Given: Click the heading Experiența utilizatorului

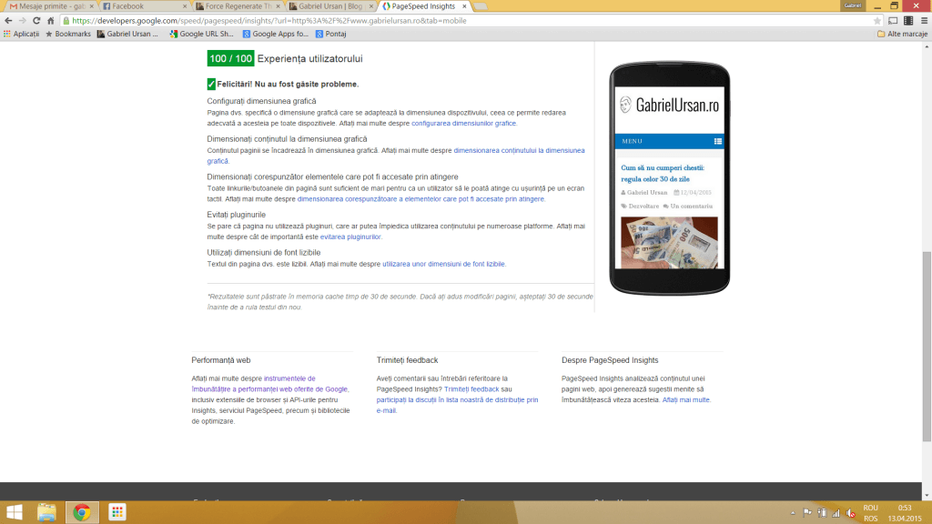Looking at the screenshot, I should (x=309, y=58).
